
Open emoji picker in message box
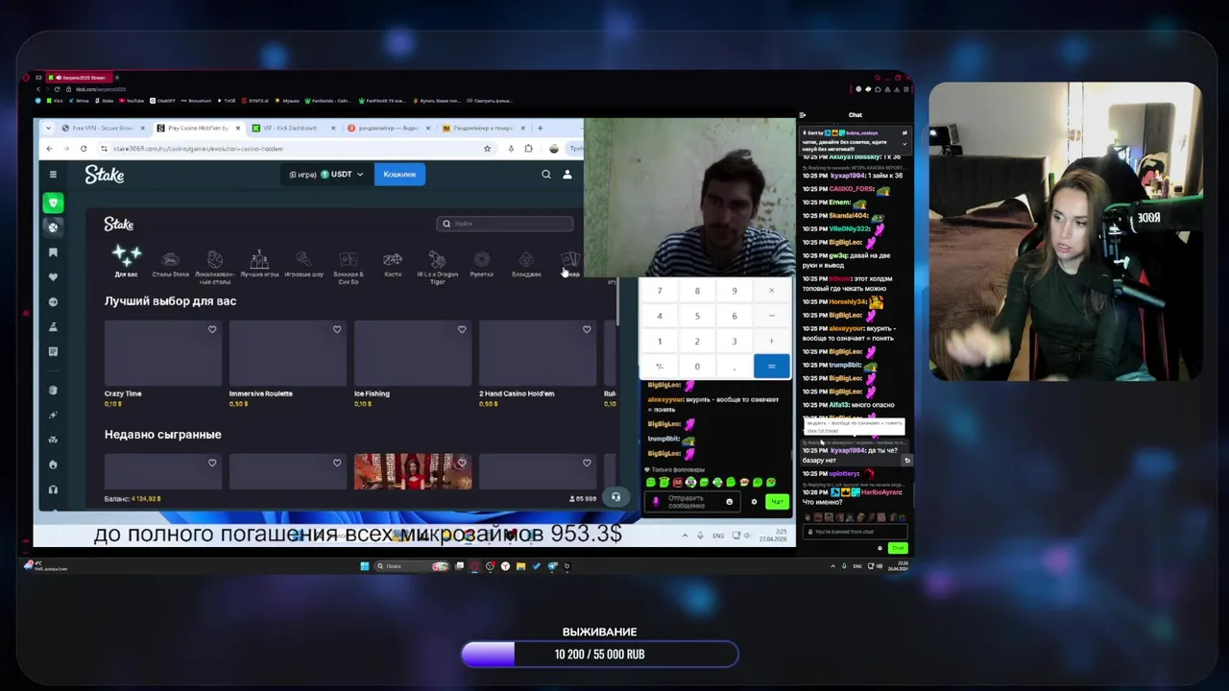coord(729,502)
